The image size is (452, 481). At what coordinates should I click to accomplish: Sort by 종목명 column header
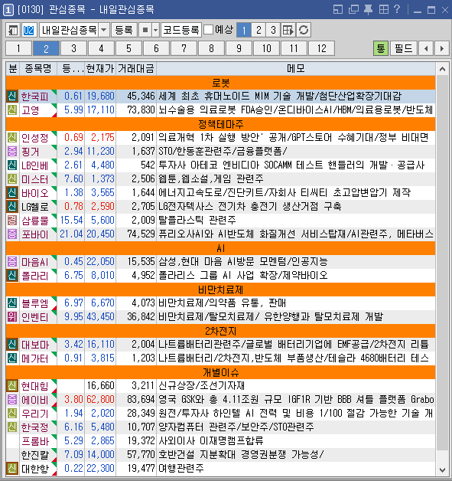click(x=38, y=68)
